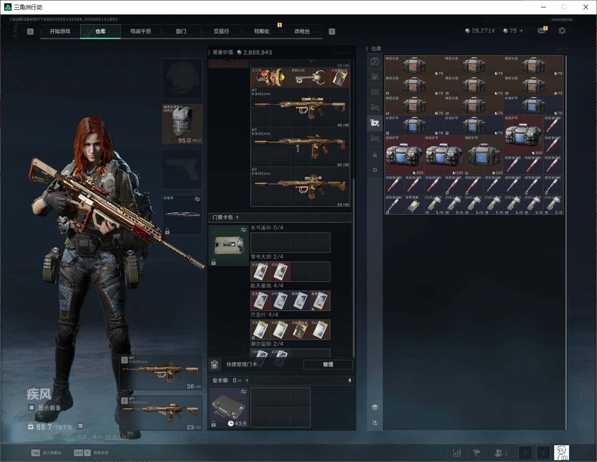This screenshot has width=597, height=462.
Task: Select the M7 rifle showing 30/30 in backpack
Action: pos(300,148)
